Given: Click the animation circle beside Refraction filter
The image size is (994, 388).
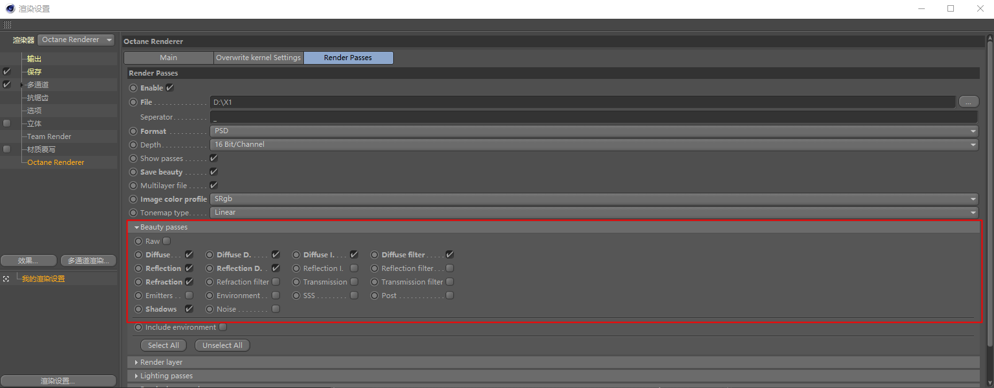Looking at the screenshot, I should tap(210, 282).
